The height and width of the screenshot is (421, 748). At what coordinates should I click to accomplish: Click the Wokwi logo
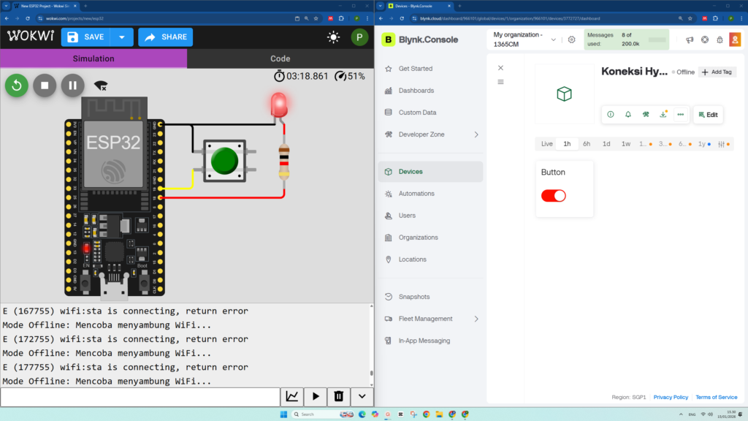click(x=31, y=37)
